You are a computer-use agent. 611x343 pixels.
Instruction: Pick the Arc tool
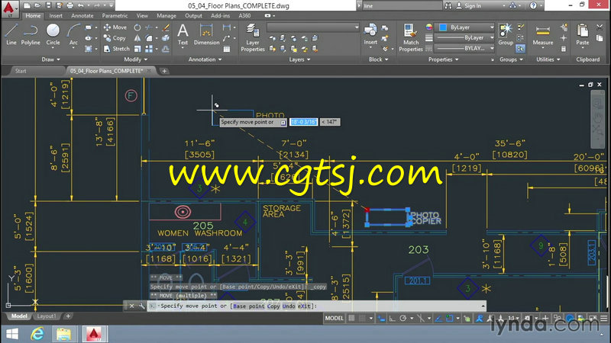point(73,34)
